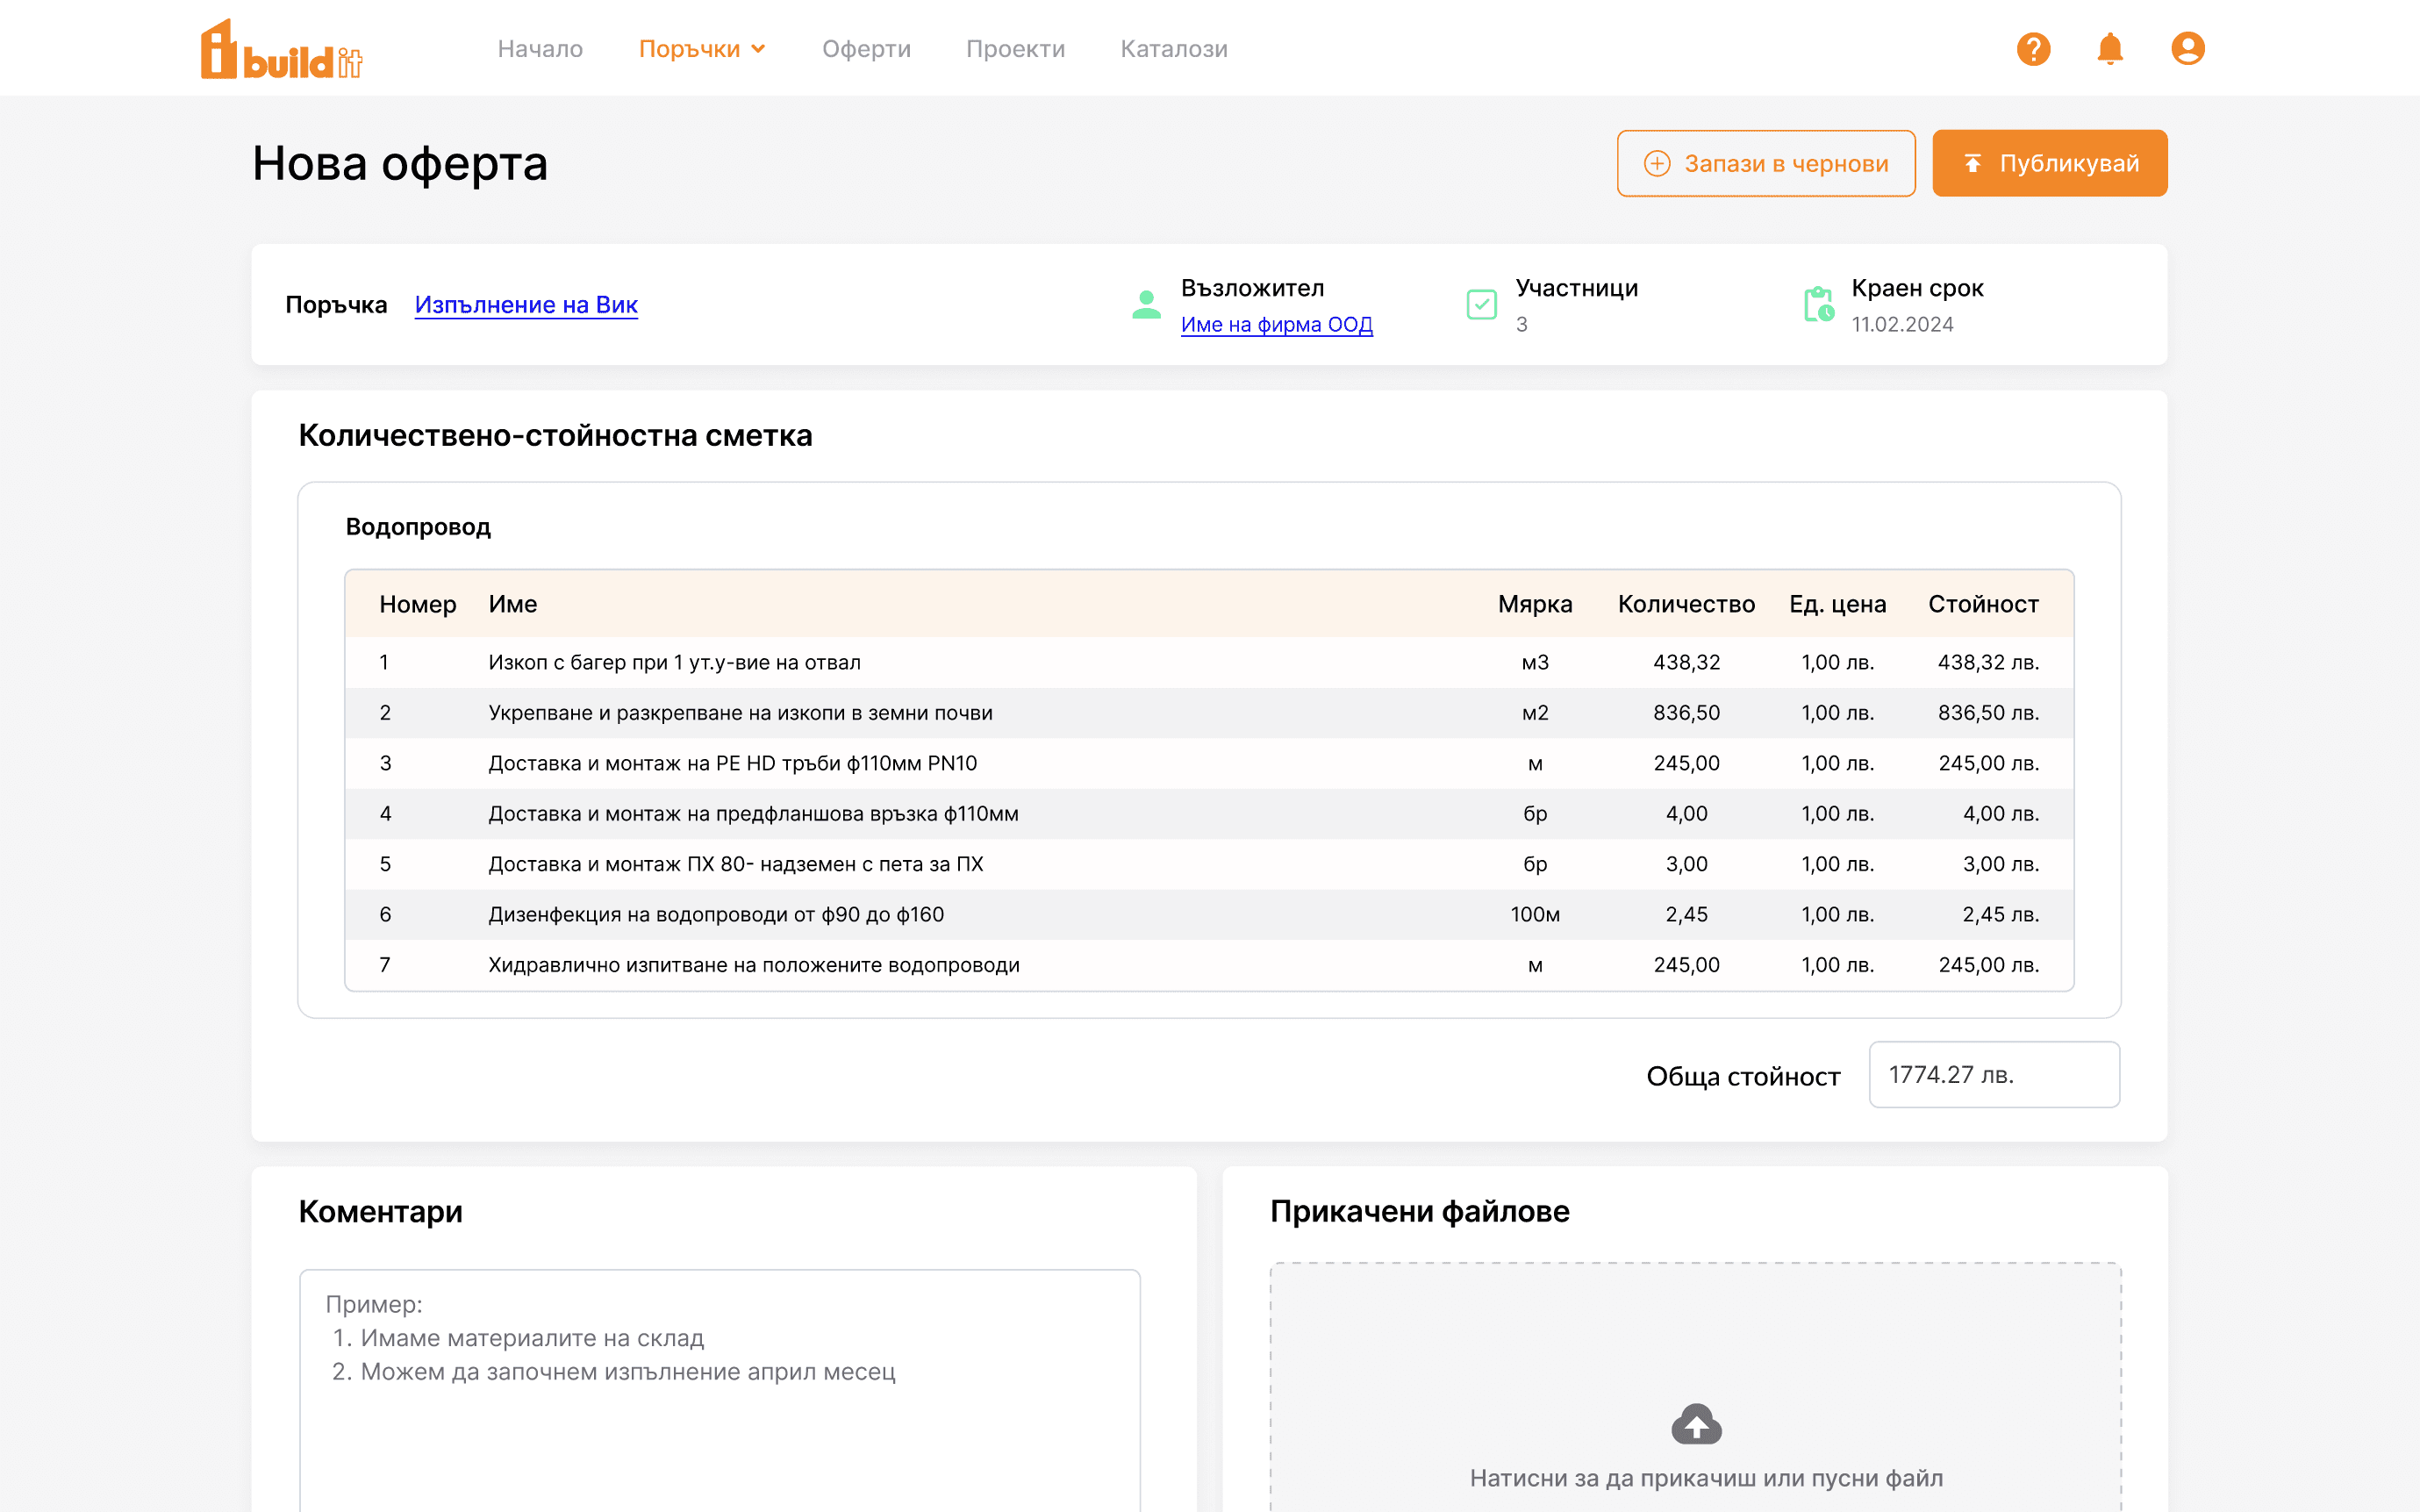Open the Изпълнение на Вик link

click(x=526, y=305)
